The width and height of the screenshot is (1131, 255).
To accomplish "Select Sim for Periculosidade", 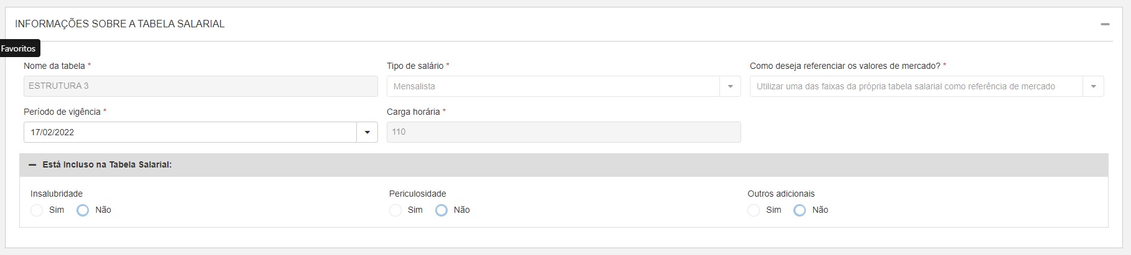I will [395, 210].
